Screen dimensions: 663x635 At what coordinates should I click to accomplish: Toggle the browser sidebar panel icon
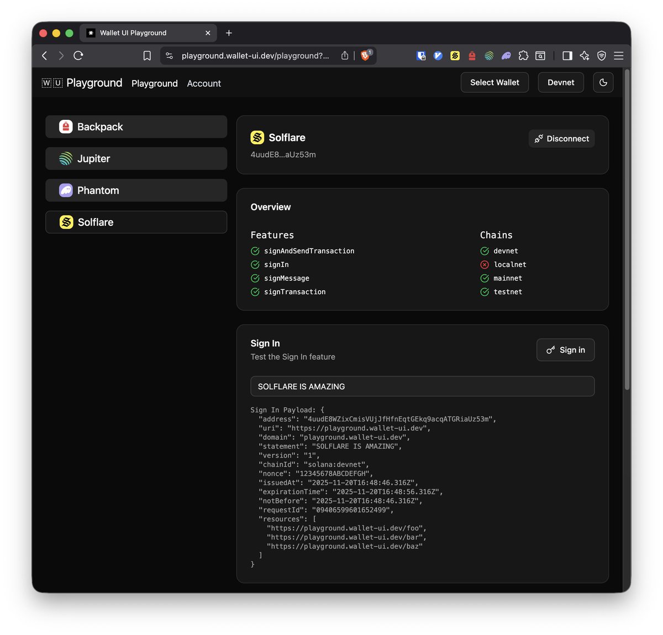567,55
